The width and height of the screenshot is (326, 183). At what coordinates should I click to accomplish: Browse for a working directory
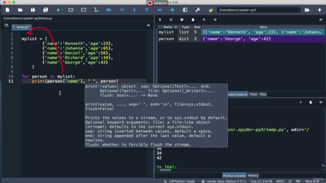(x=307, y=10)
